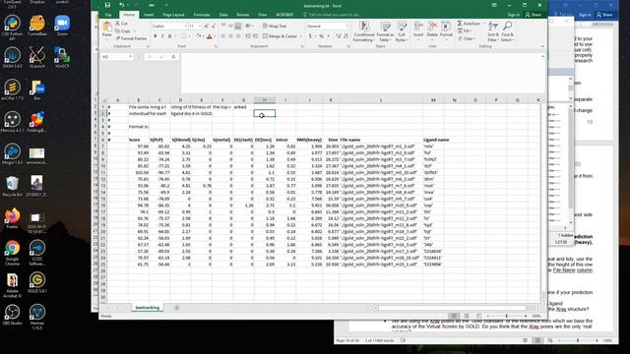Apply Percent Style format
This screenshot has height=354, width=630.
tap(321, 36)
